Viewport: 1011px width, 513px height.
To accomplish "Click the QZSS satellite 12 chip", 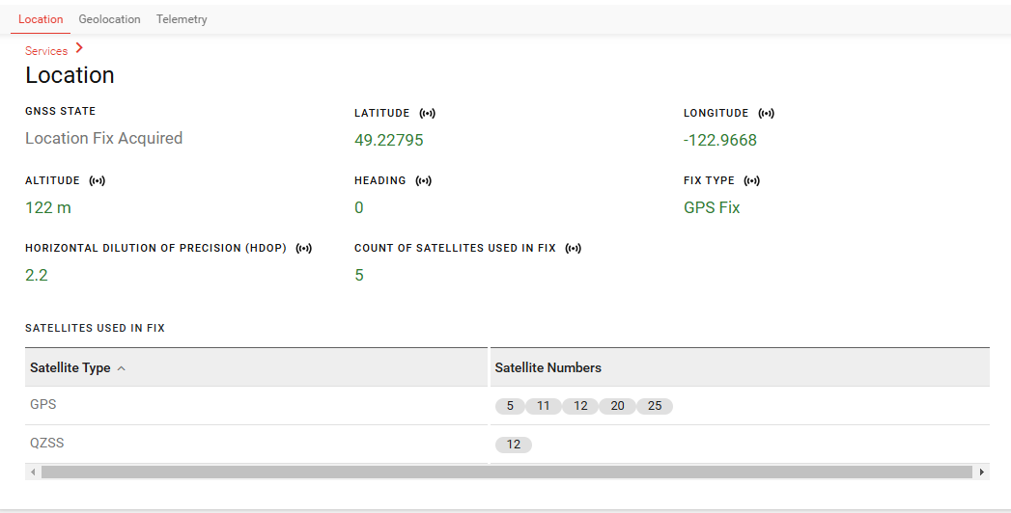I will [x=514, y=445].
